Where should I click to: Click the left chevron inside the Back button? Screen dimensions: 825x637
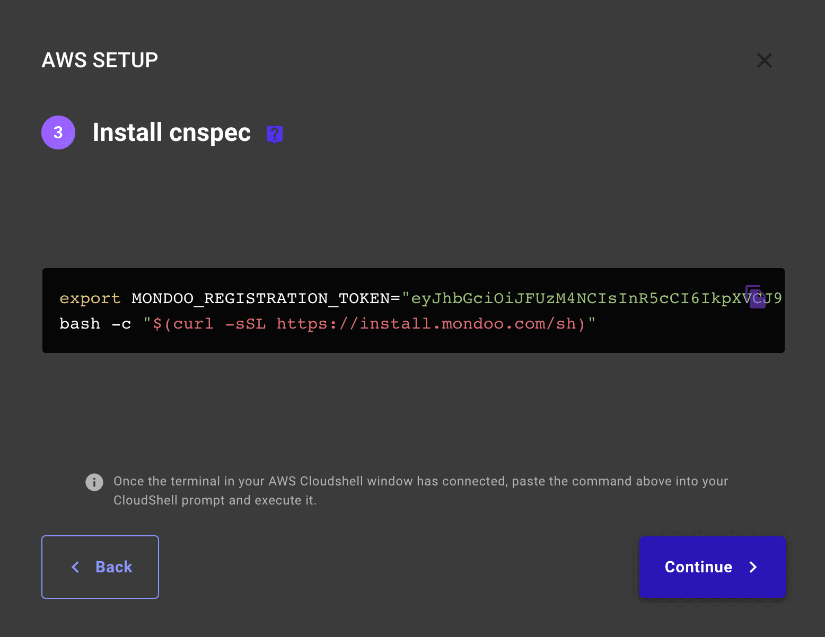(75, 567)
